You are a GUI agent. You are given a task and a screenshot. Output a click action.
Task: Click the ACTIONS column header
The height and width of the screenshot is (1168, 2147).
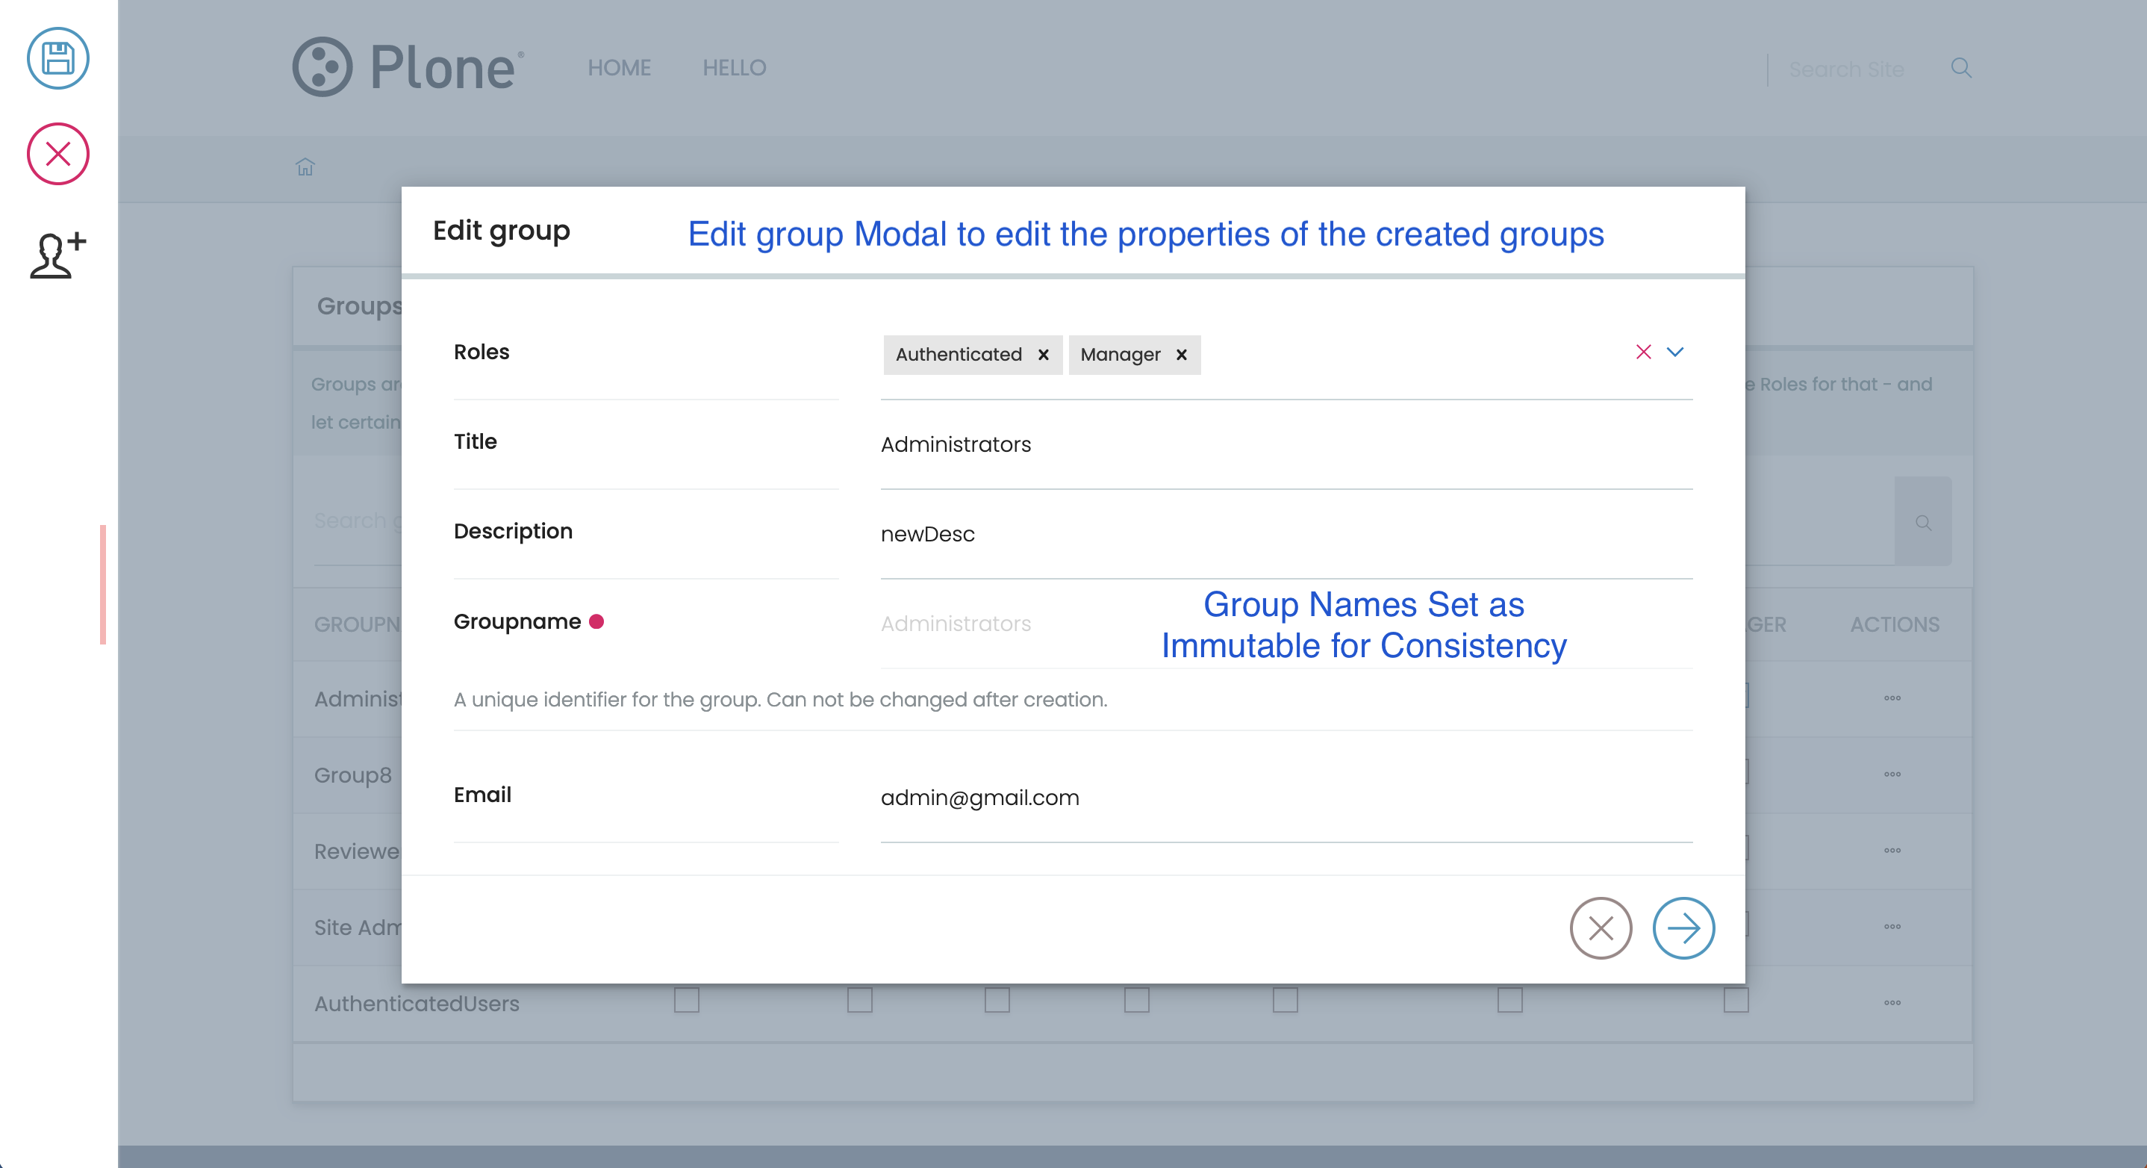coord(1895,624)
